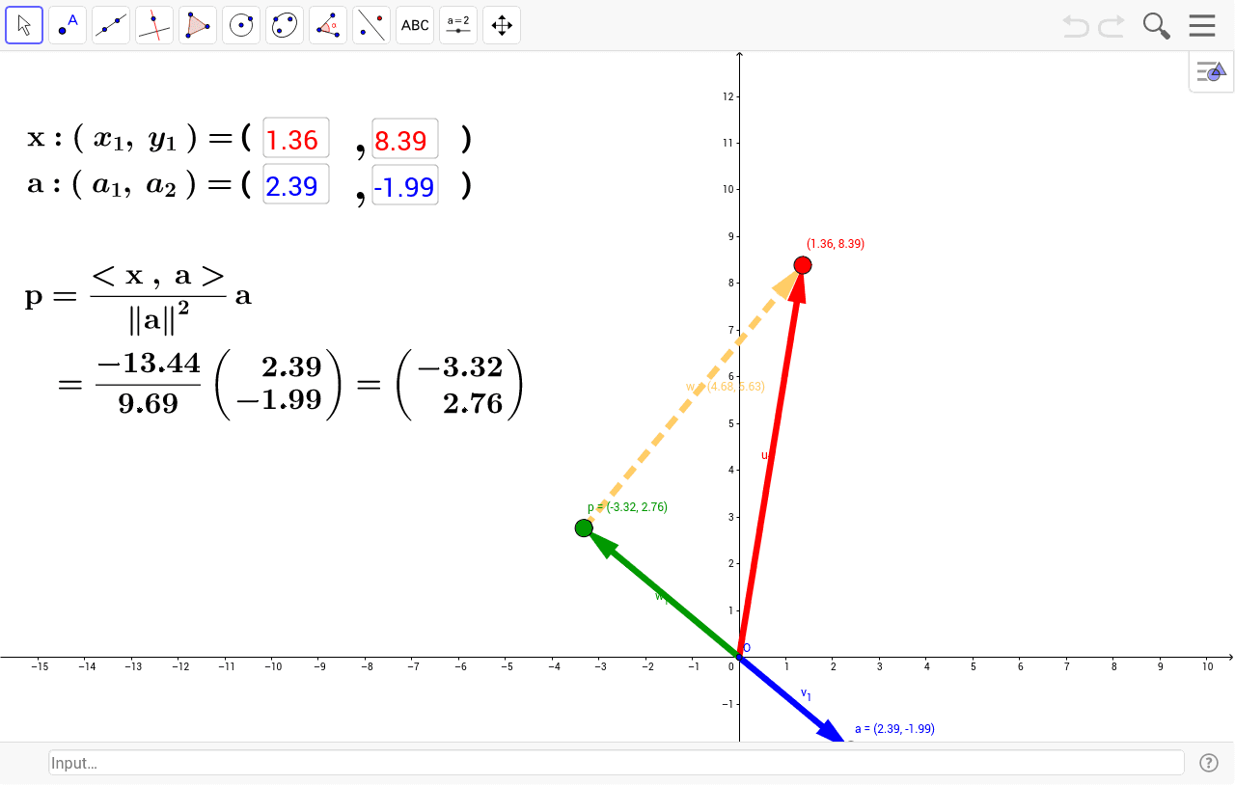Edit the a2 value showing -1.99

[404, 186]
